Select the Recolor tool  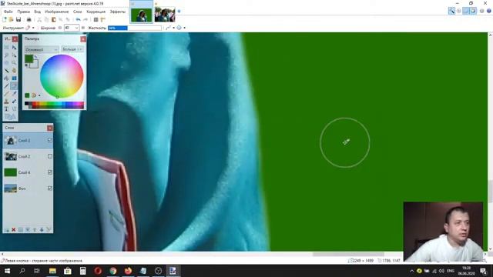tap(14, 101)
